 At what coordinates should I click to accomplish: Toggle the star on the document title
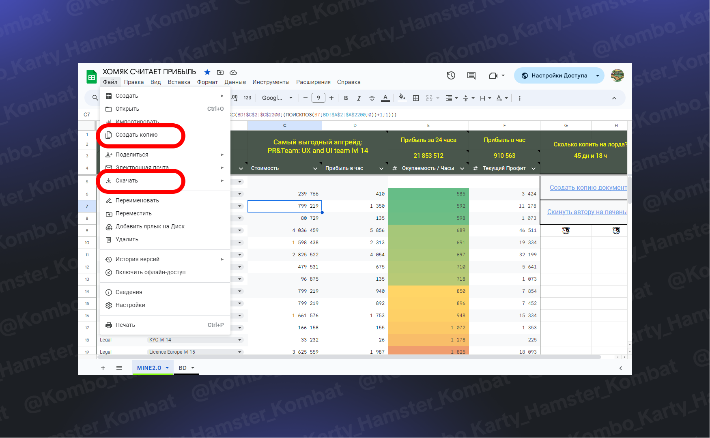(x=207, y=72)
